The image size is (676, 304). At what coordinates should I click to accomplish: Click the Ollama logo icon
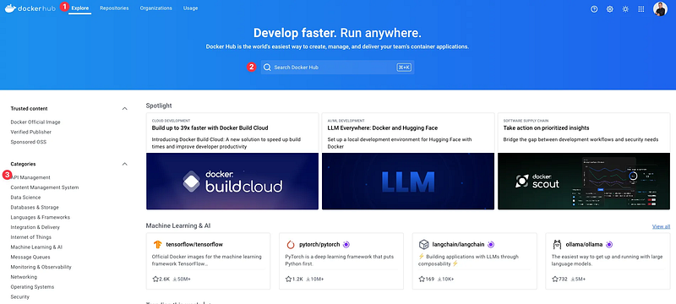[557, 245]
